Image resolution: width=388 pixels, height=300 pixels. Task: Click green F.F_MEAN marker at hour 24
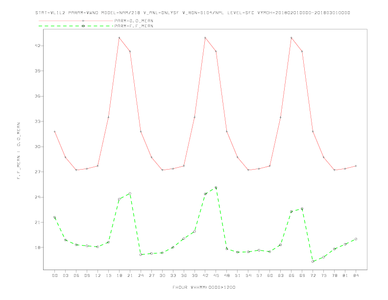pyautogui.click(x=141, y=254)
